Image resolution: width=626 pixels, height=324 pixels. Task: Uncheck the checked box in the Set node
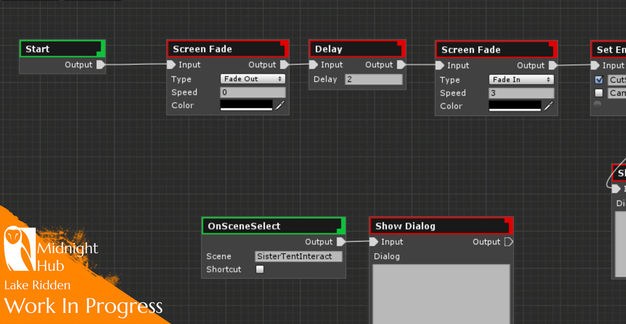click(599, 80)
